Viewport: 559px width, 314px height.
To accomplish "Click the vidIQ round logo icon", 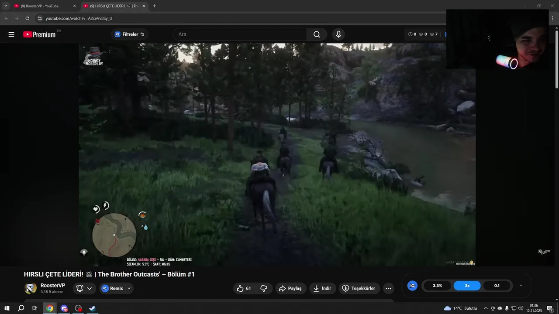I will tap(412, 286).
